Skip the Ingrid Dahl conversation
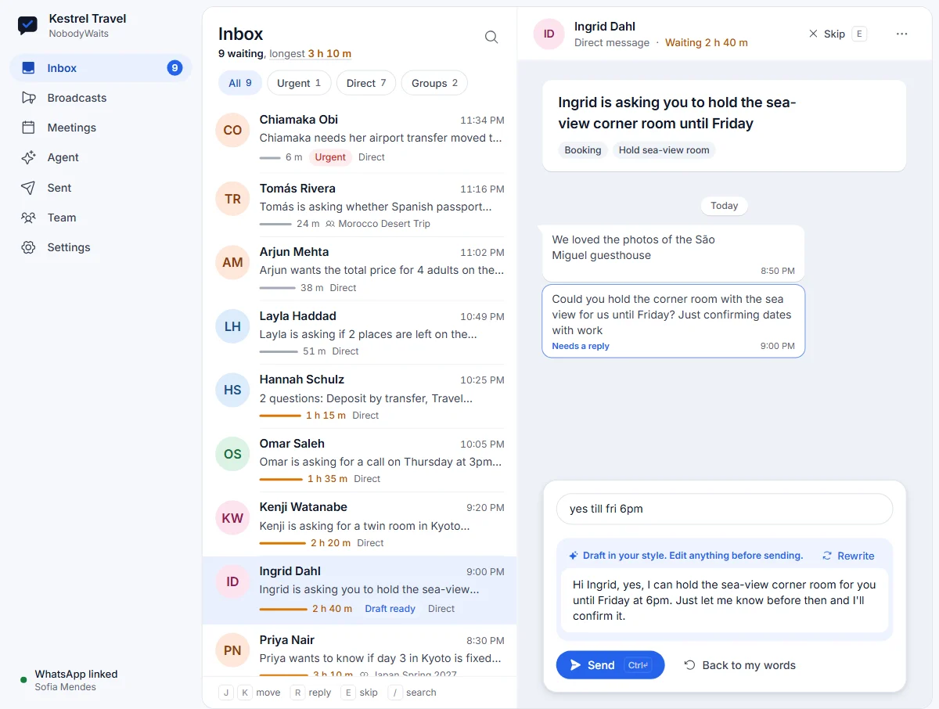 tap(836, 34)
